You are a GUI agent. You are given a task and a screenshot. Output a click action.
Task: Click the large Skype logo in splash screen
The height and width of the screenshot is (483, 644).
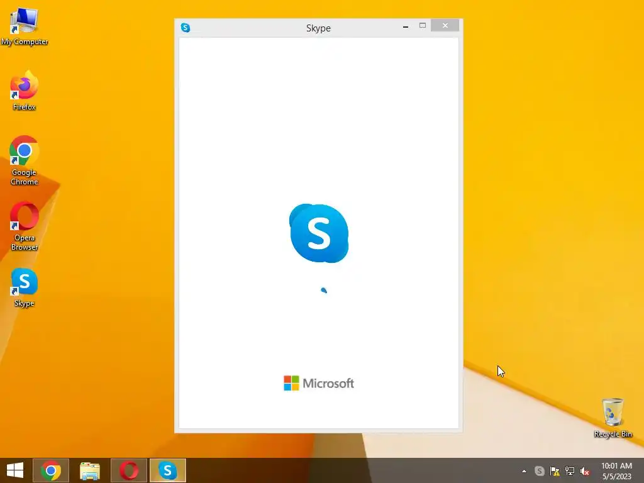pyautogui.click(x=319, y=233)
